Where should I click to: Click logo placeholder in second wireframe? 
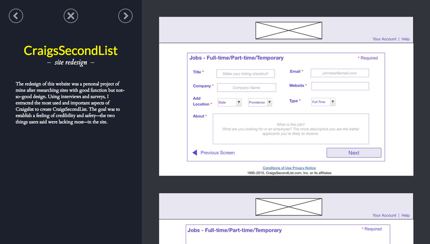point(289,207)
